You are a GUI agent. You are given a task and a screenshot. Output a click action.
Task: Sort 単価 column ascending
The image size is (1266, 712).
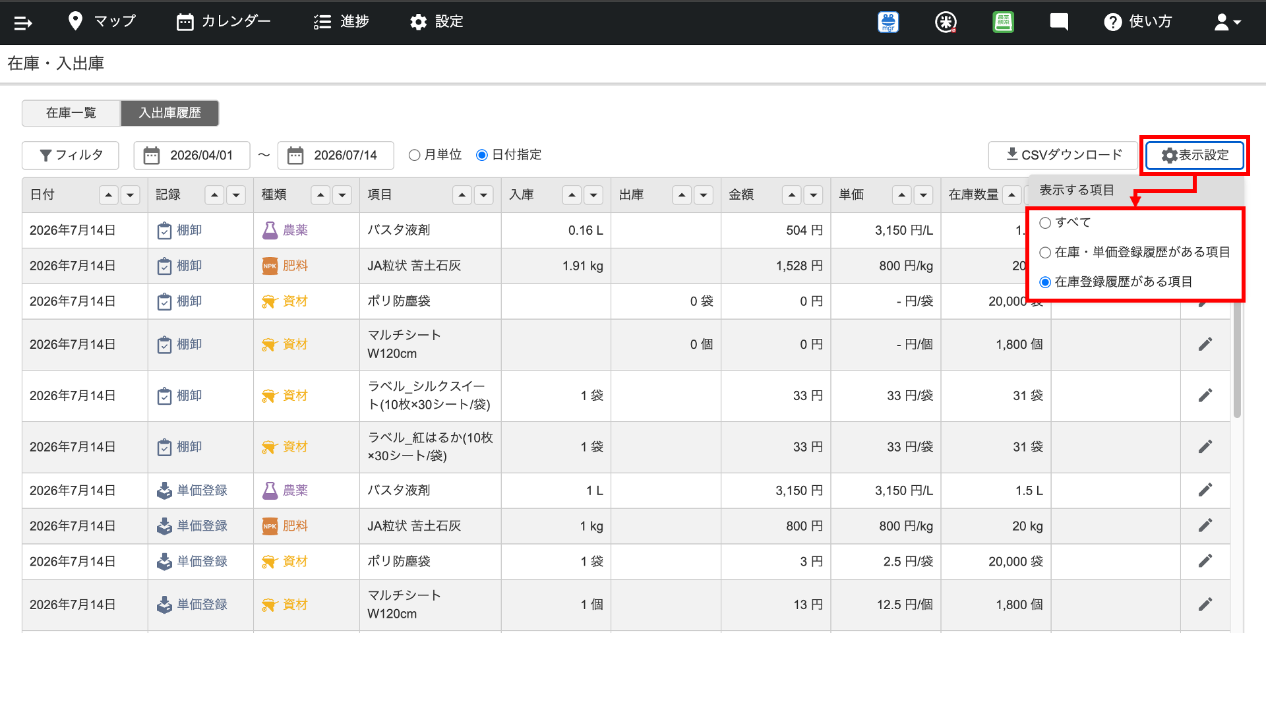pyautogui.click(x=901, y=195)
